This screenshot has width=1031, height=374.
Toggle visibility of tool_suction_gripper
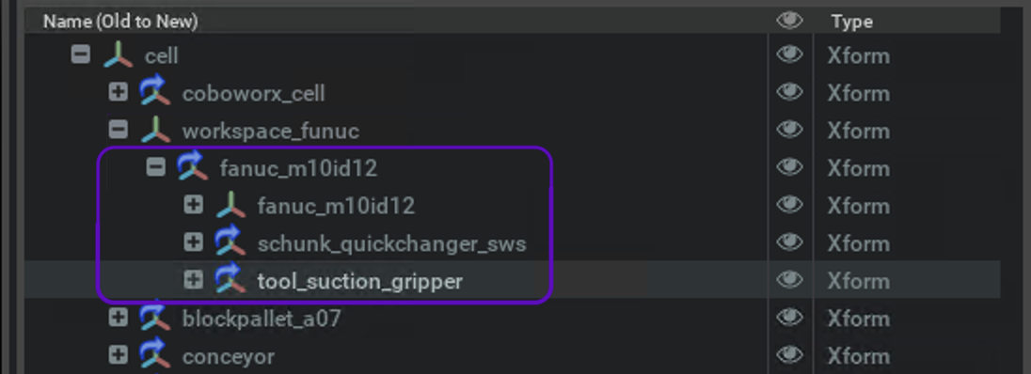pos(789,280)
